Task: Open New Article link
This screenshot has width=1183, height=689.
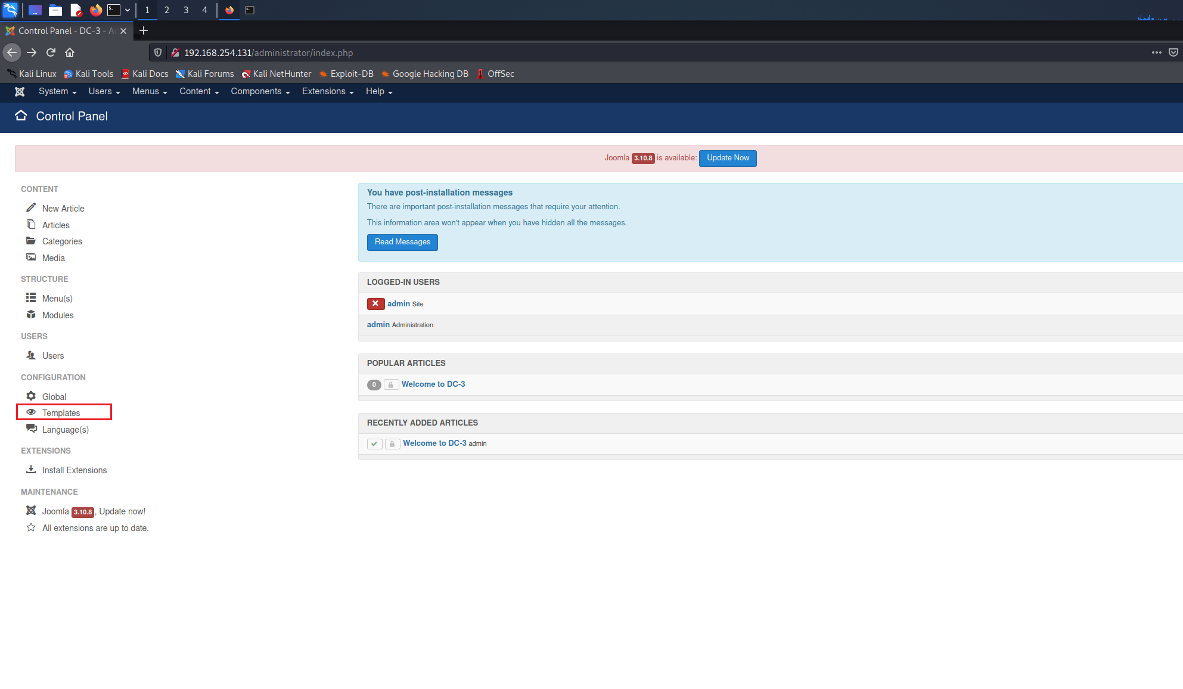Action: pos(63,209)
